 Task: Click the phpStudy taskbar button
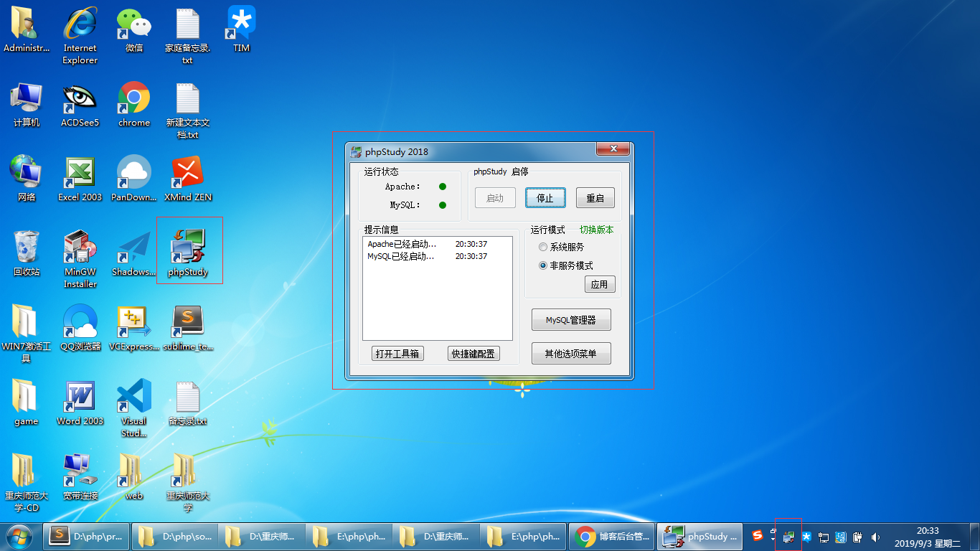[x=699, y=536]
